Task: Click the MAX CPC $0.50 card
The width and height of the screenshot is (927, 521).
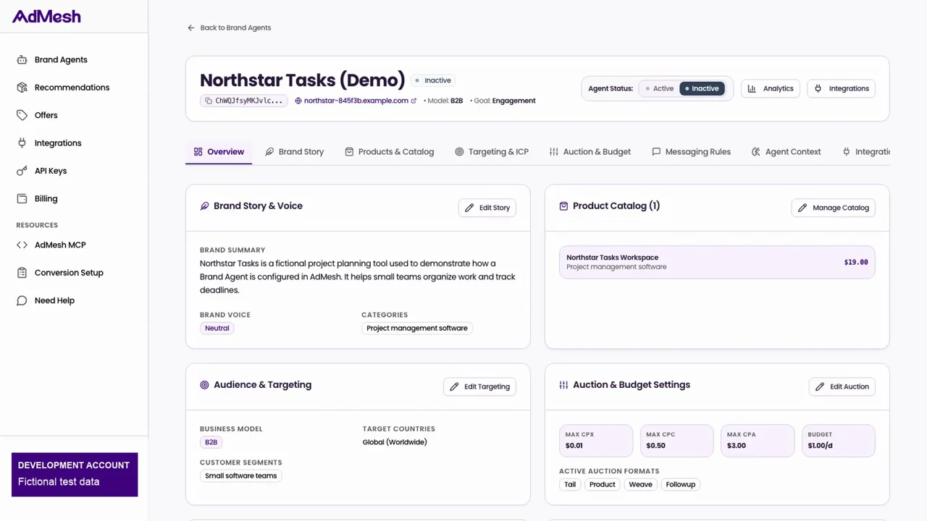Action: 676,441
